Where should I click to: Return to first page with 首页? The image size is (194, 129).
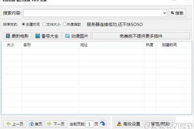[36, 124]
